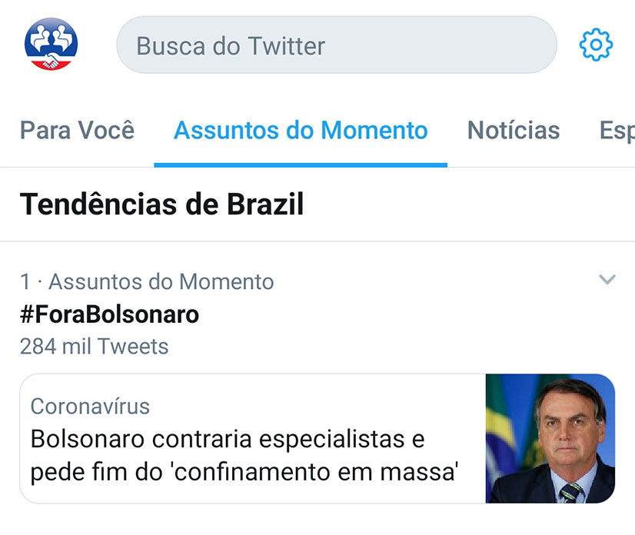
Task: Open the partially visible Esp tab
Action: click(x=617, y=131)
